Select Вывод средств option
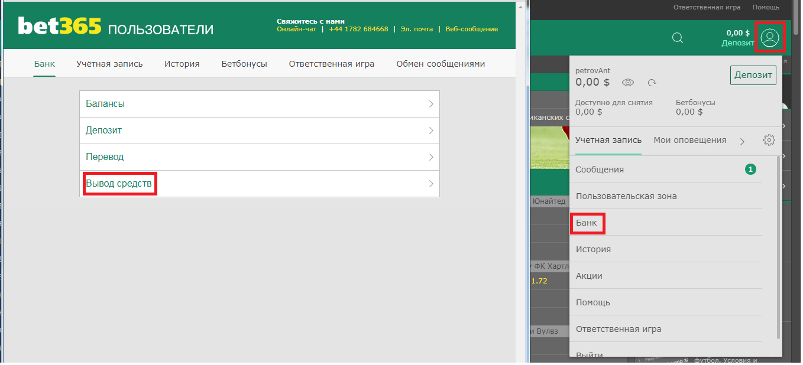 click(x=119, y=184)
